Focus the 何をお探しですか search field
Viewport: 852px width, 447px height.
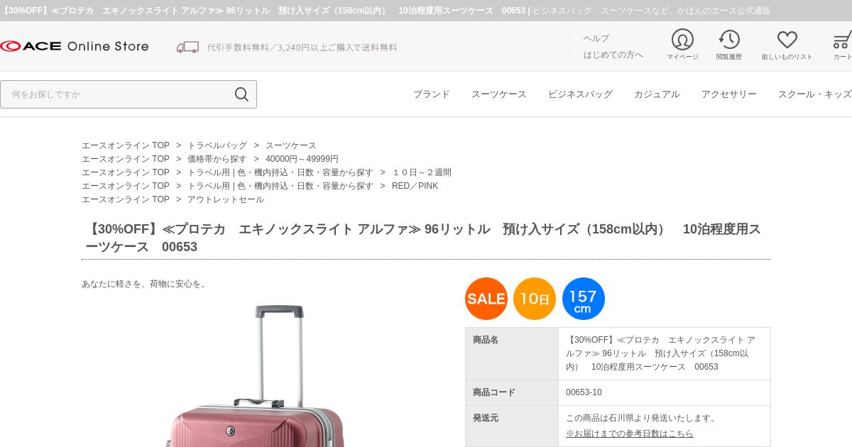point(117,94)
